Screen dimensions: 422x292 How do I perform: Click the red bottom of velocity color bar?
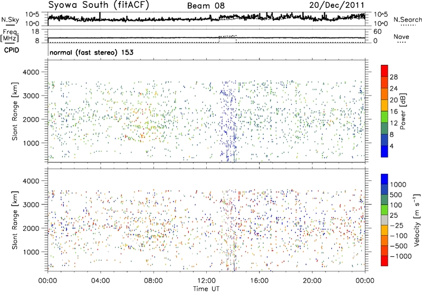coord(385,261)
